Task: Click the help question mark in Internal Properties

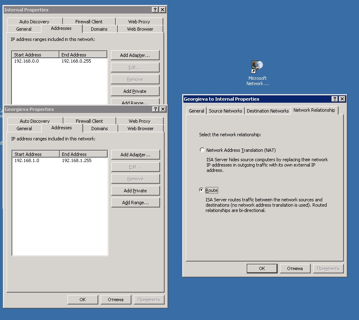Action: click(x=155, y=10)
